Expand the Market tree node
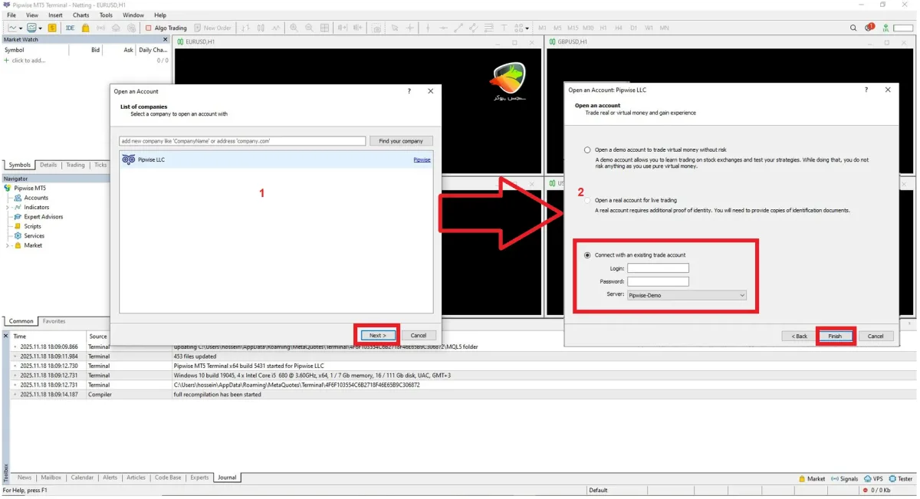Viewport: 920px width, 499px height. pyautogui.click(x=8, y=246)
